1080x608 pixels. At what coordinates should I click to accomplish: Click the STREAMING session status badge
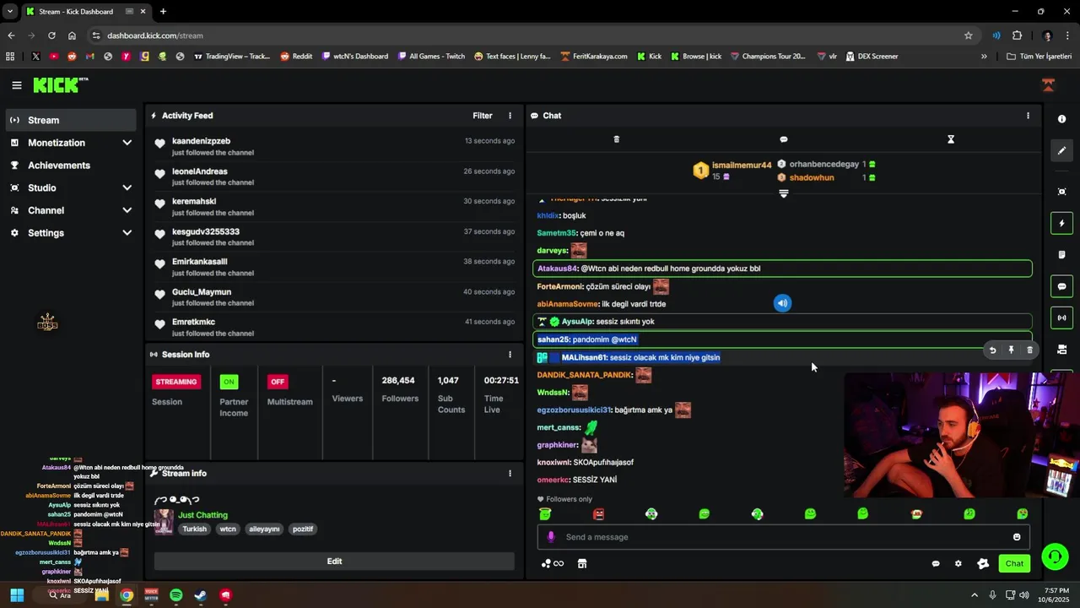pyautogui.click(x=176, y=382)
